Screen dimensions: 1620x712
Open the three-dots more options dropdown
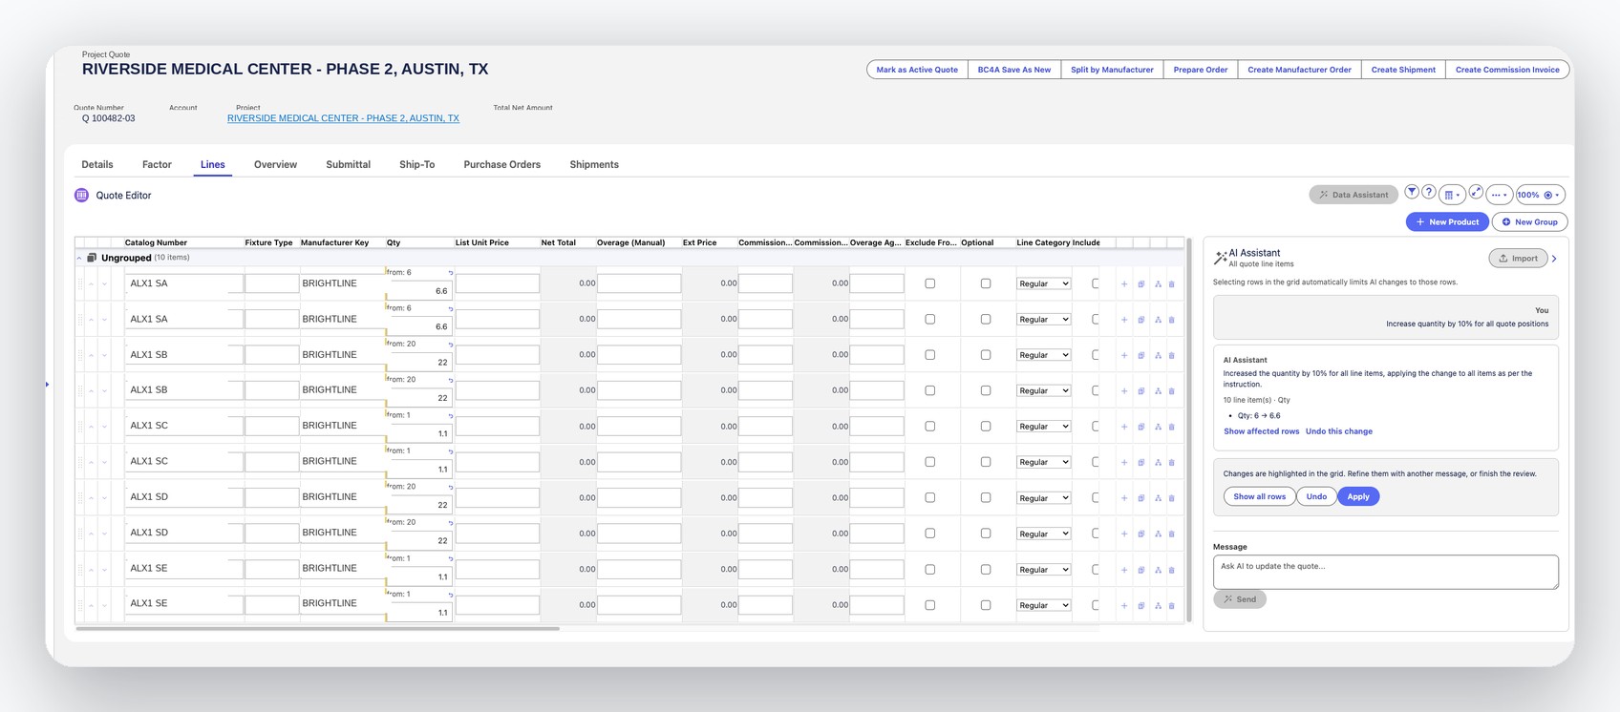tap(1500, 195)
